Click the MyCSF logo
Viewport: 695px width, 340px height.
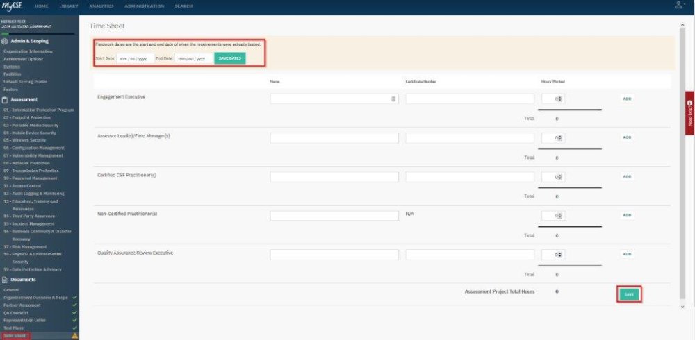12,6
